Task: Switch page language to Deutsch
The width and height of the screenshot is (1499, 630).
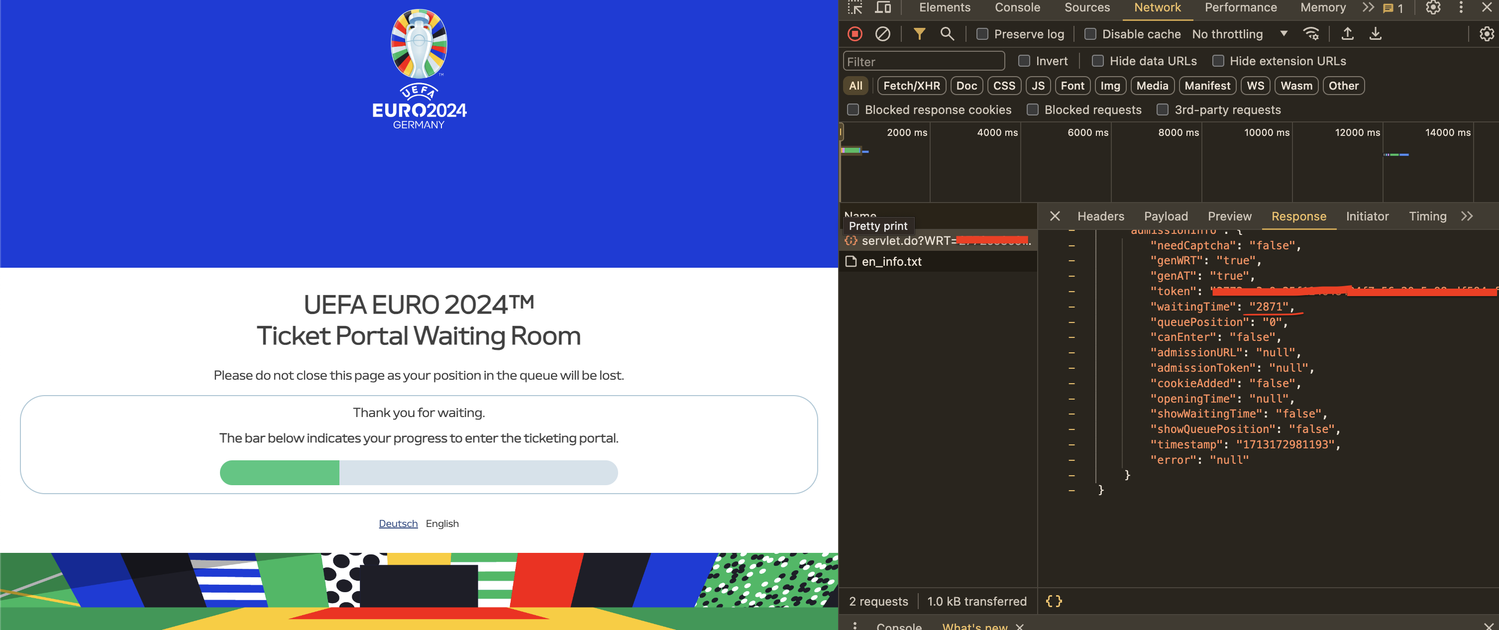Action: [x=398, y=523]
